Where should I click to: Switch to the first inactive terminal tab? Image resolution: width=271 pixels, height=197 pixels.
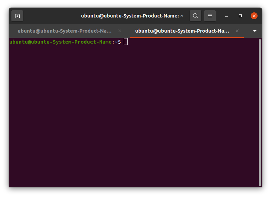coord(64,31)
